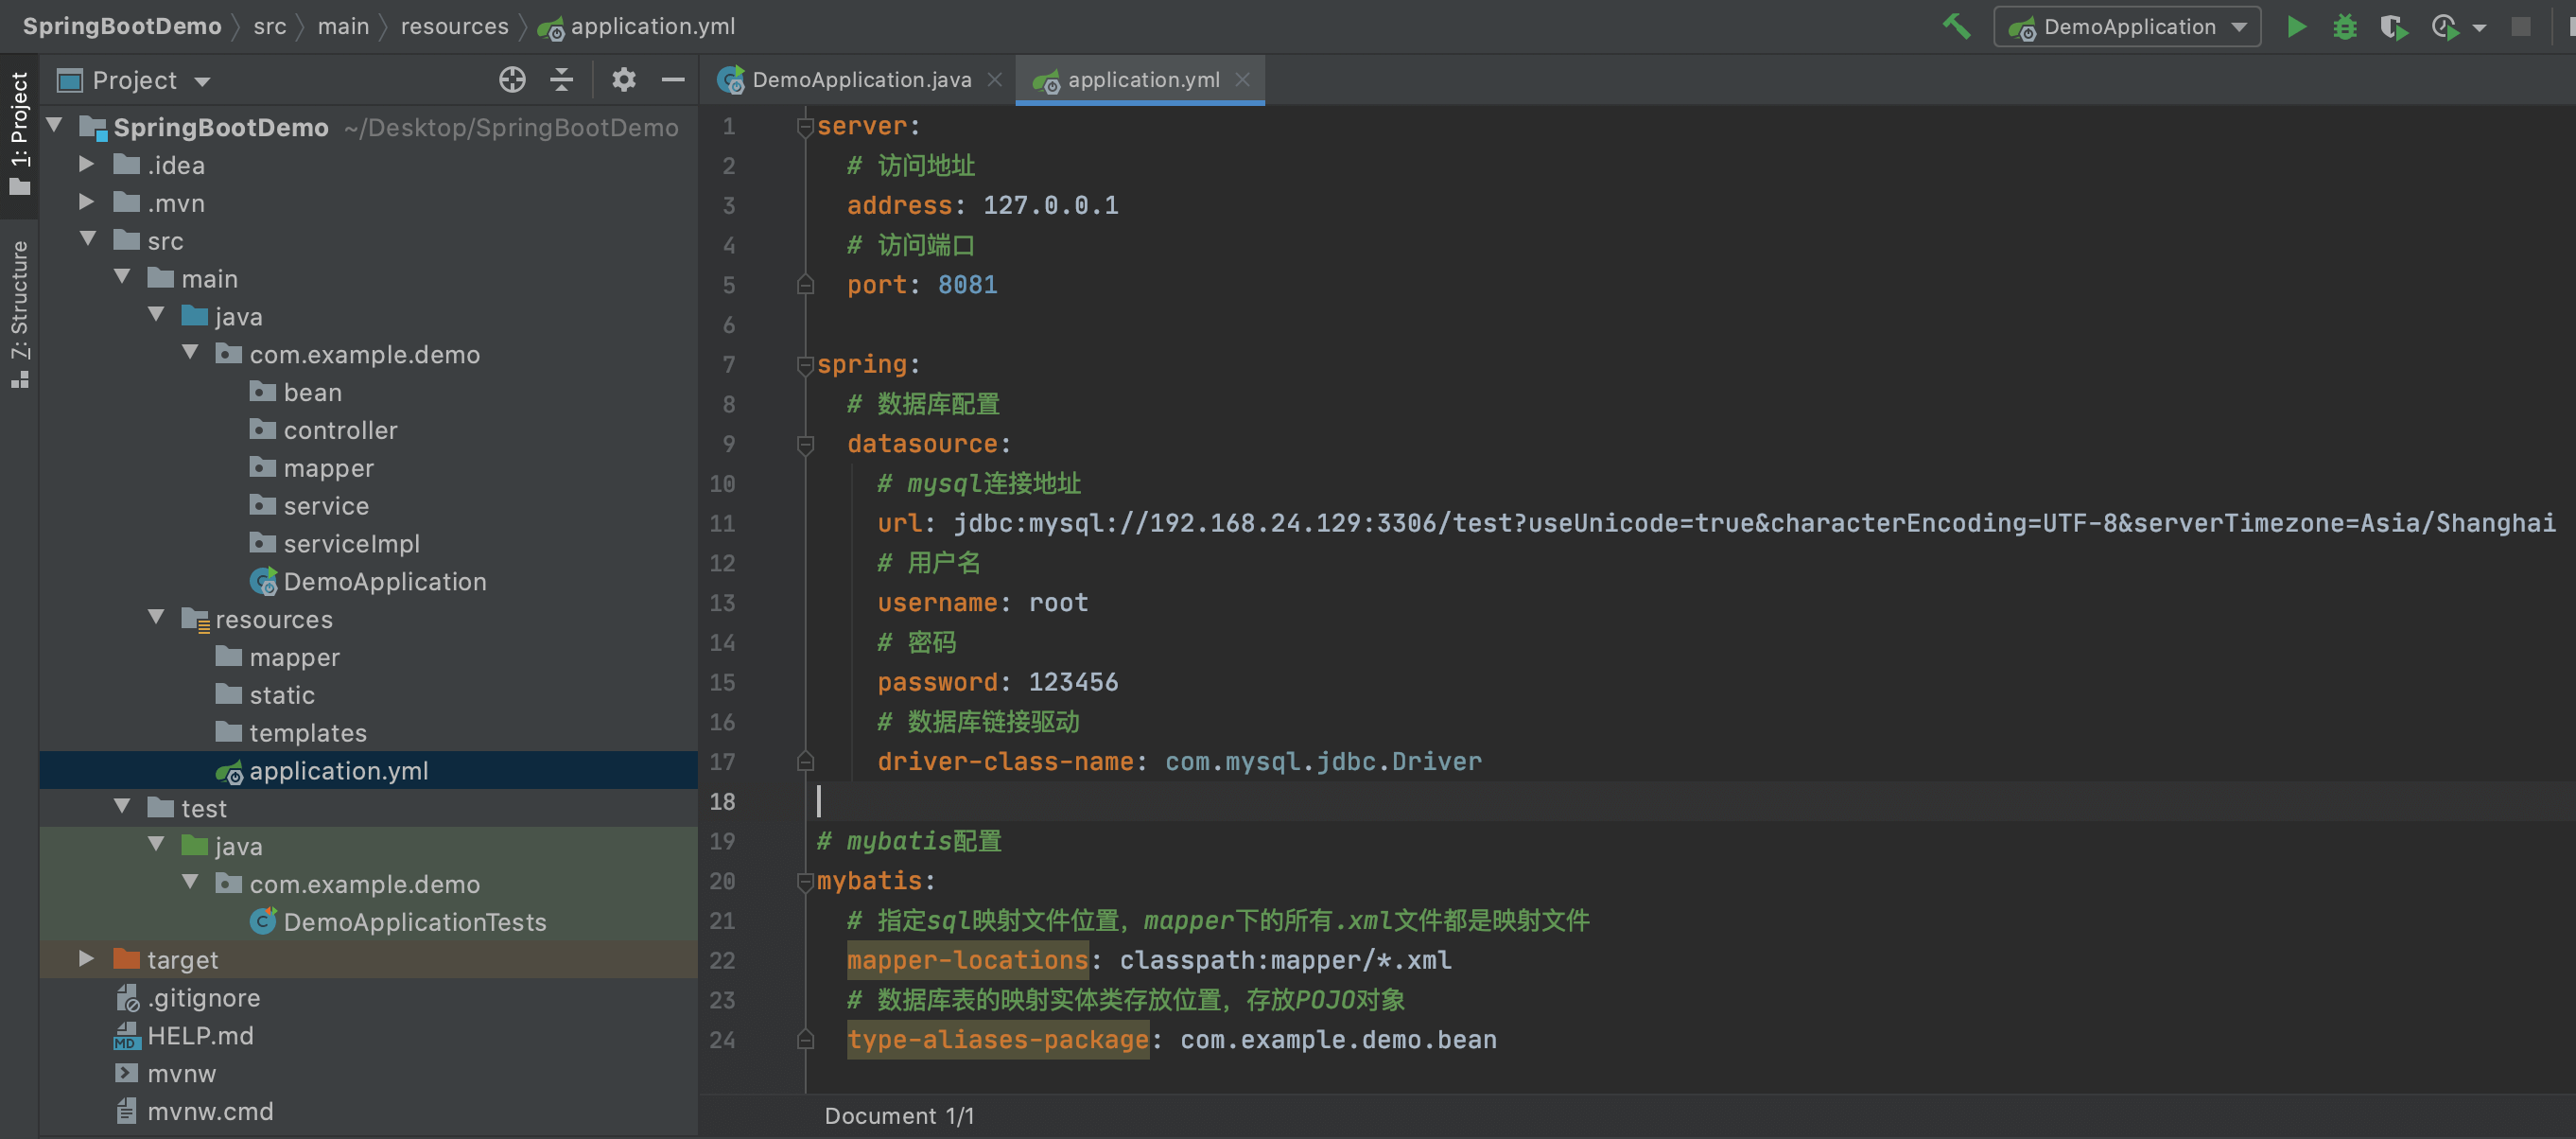Select the templates folder
Viewport: 2576px width, 1139px height.
pos(307,733)
